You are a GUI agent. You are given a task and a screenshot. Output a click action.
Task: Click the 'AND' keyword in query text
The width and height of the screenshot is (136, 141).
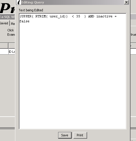coord(91,16)
